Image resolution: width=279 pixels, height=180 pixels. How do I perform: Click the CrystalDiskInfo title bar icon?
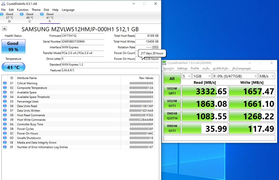click(x=3, y=4)
